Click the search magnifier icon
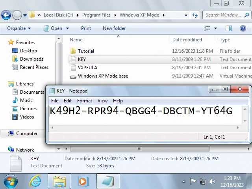This screenshot has width=252, height=189. (x=247, y=15)
